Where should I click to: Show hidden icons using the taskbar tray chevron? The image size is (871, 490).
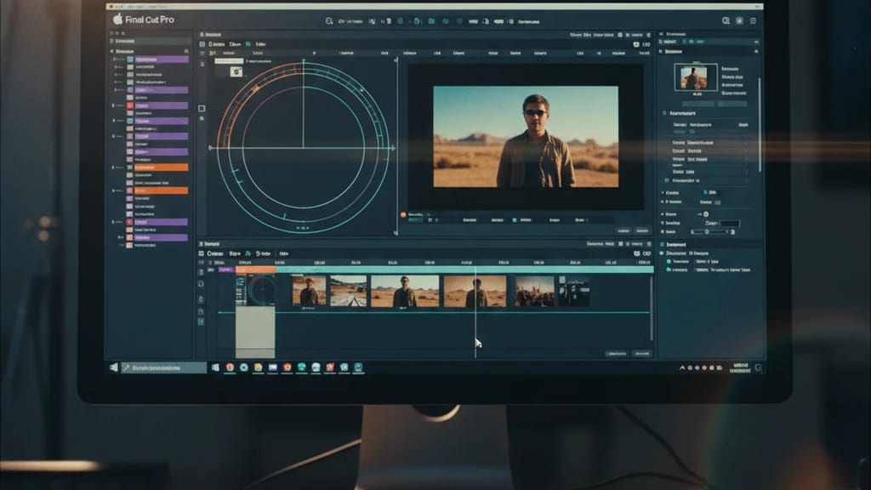coord(682,367)
